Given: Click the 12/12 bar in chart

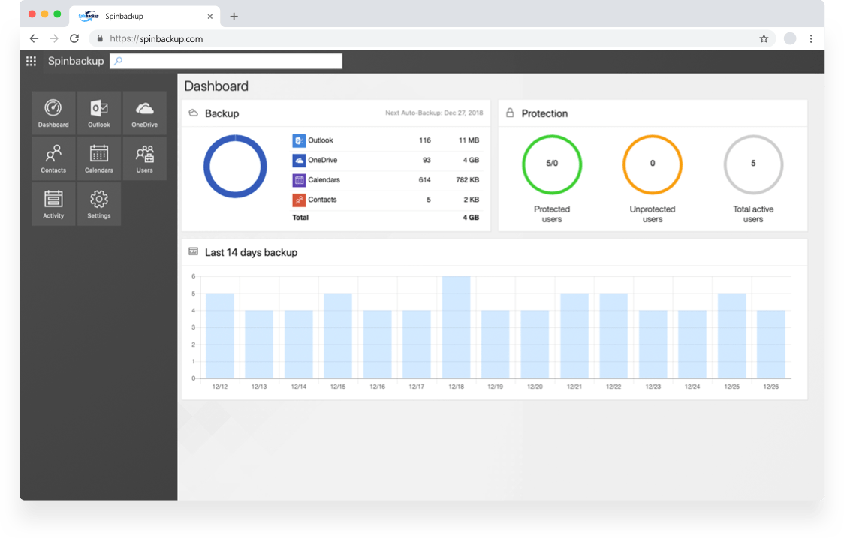Looking at the screenshot, I should [219, 336].
